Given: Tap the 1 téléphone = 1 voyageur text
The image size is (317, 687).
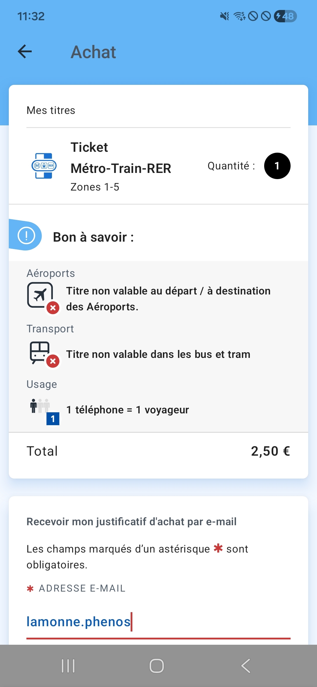Looking at the screenshot, I should (x=128, y=410).
